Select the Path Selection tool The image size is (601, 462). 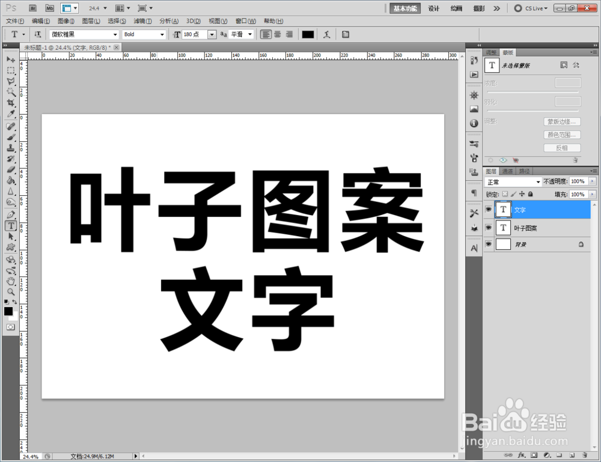click(11, 236)
